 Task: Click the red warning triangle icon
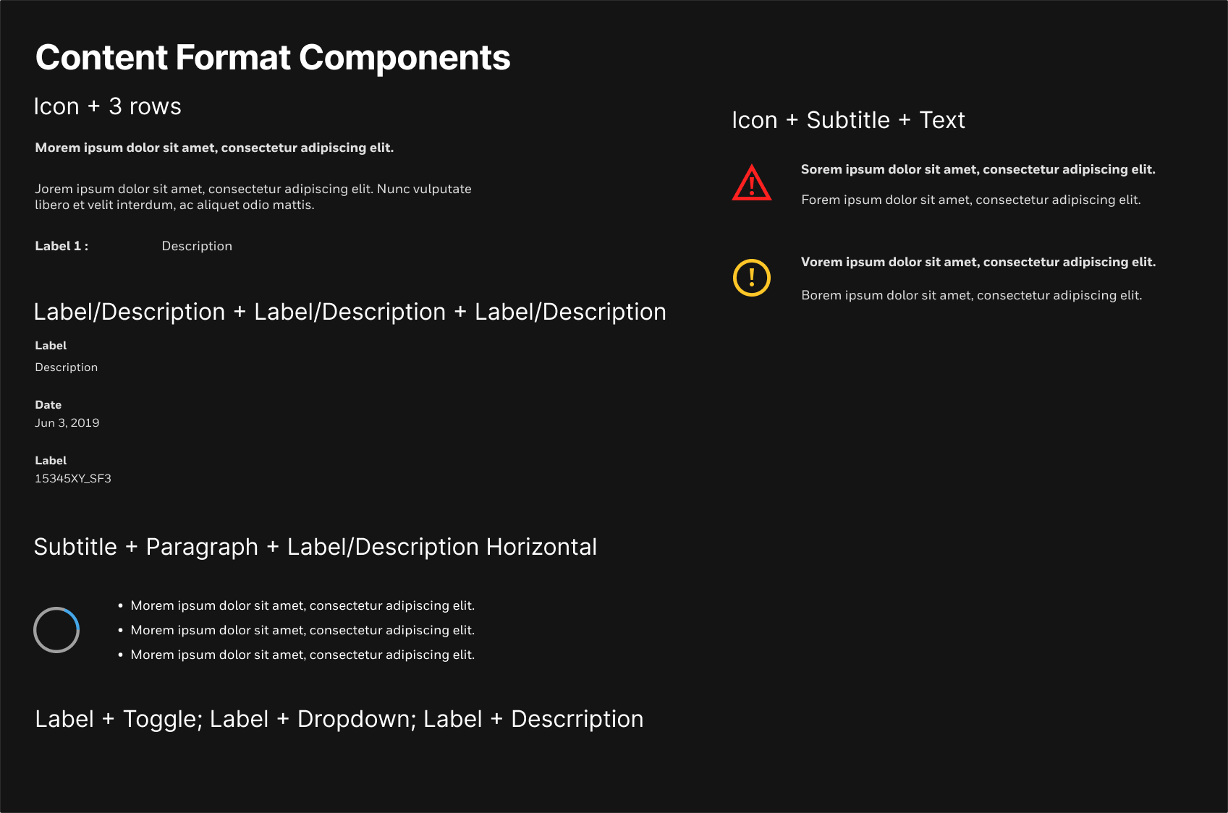(752, 184)
